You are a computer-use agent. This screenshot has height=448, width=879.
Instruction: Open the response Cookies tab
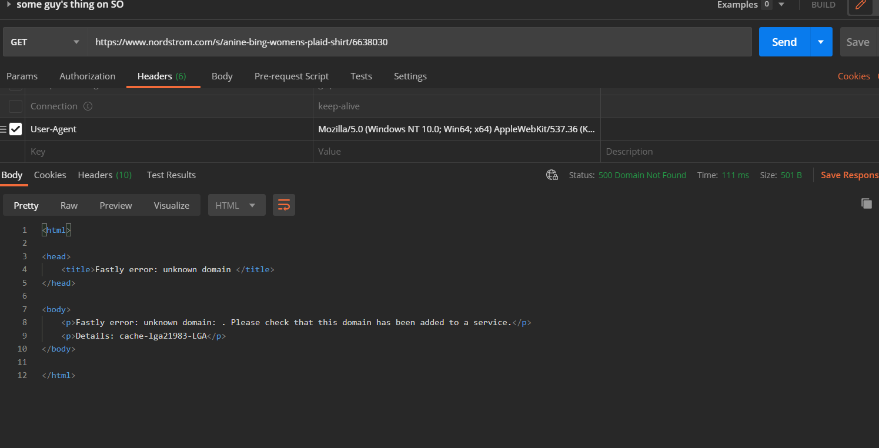click(50, 175)
